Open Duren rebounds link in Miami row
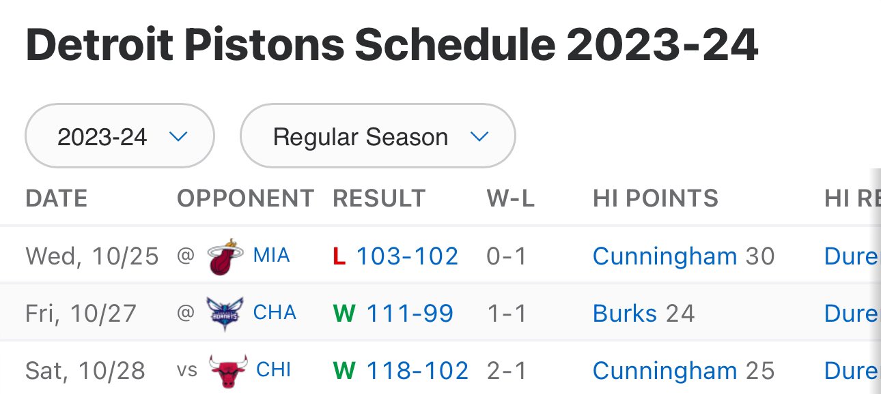 852,256
